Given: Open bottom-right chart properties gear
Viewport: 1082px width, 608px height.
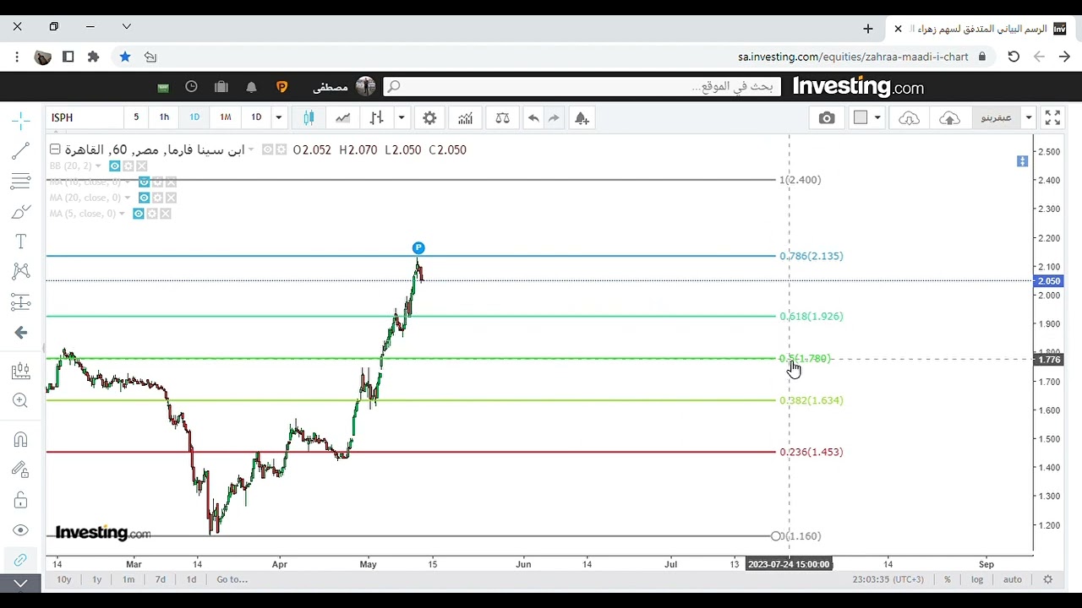Looking at the screenshot, I should coord(1048,579).
